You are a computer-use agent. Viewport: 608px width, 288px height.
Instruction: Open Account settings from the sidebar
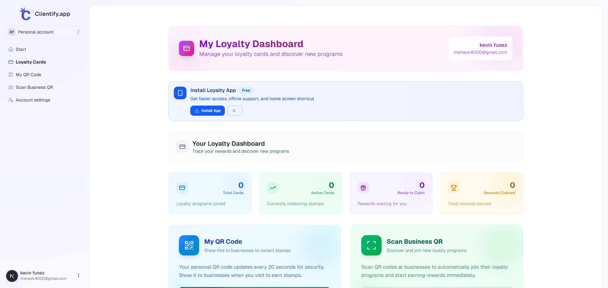[33, 100]
